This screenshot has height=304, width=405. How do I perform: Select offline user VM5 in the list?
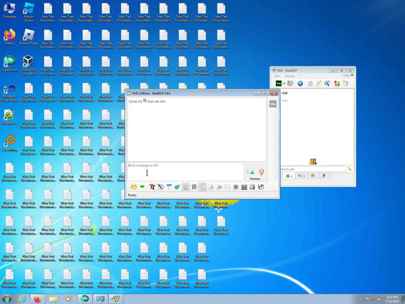(x=285, y=101)
